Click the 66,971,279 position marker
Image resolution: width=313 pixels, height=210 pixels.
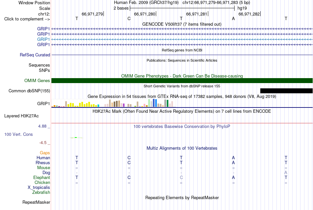(92, 14)
